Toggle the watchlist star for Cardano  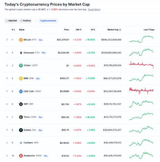[7, 143]
